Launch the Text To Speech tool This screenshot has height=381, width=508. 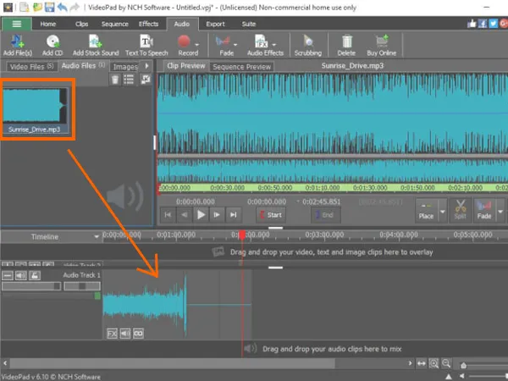146,45
